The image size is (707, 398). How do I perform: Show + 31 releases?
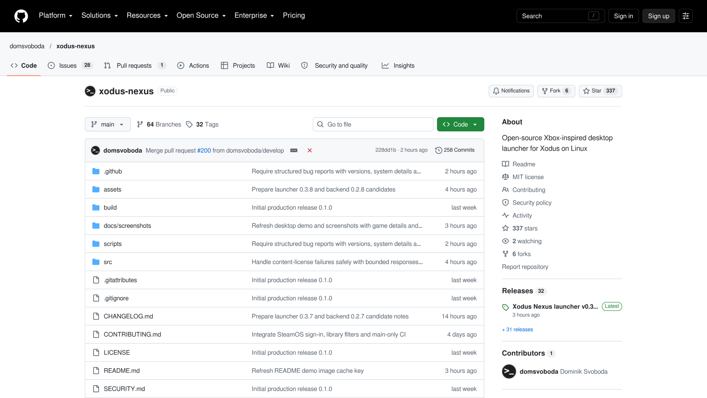coord(518,329)
